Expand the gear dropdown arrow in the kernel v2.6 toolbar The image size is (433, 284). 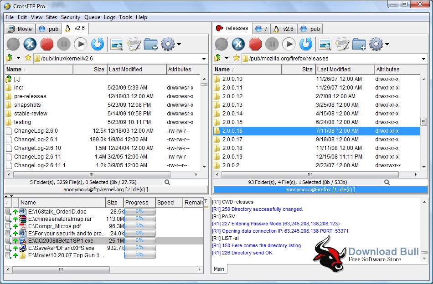pyautogui.click(x=179, y=45)
